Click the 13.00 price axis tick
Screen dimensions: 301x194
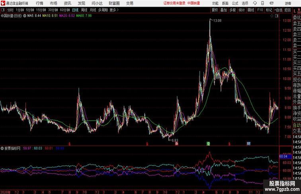[287, 21]
